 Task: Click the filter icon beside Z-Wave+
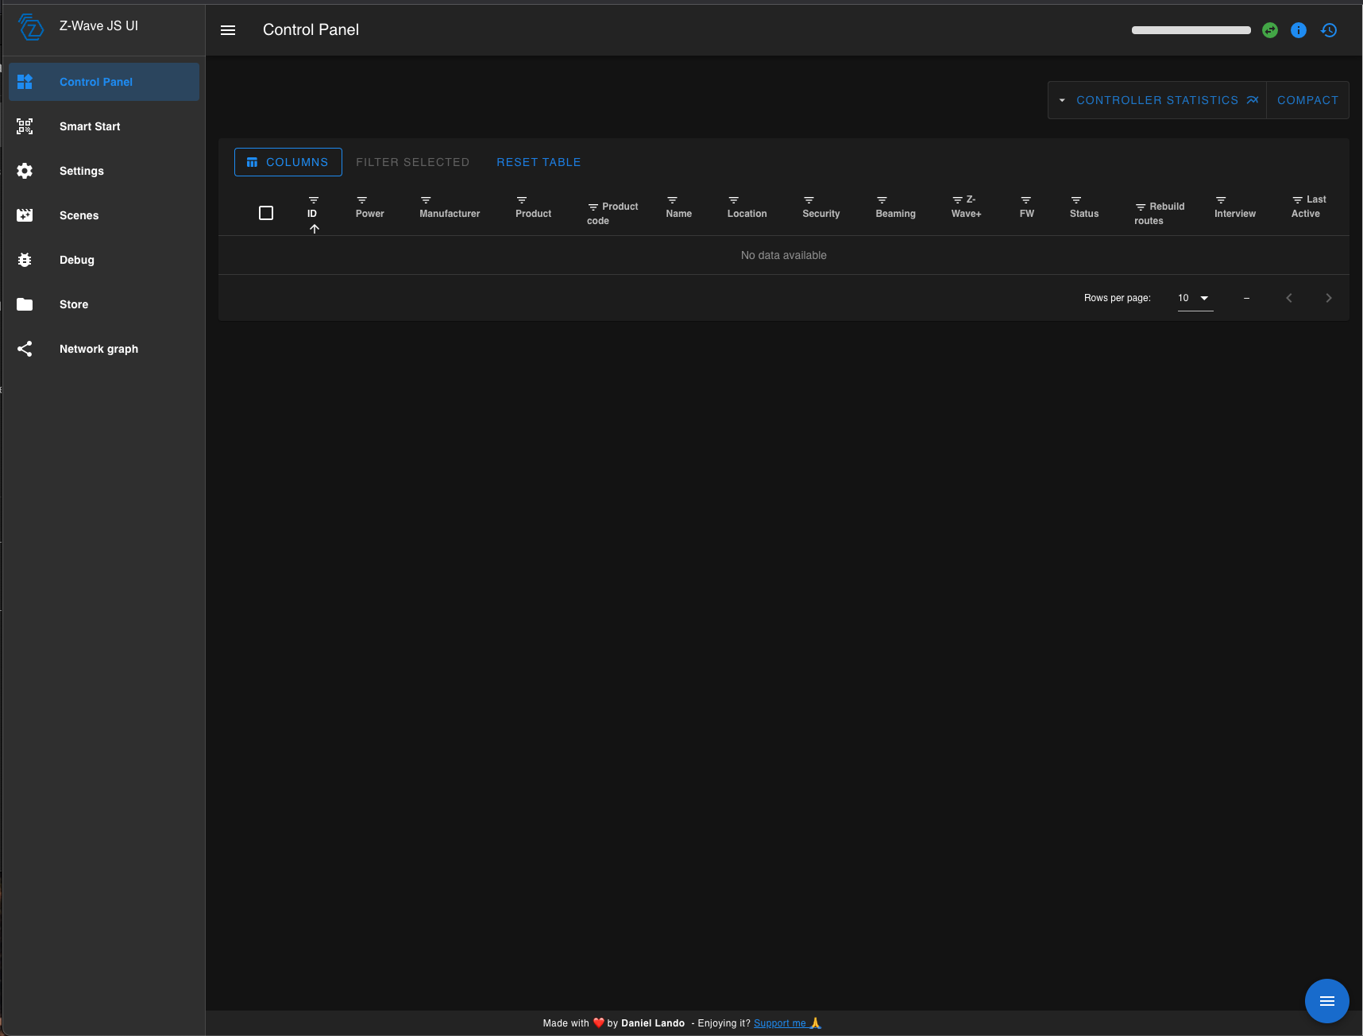pyautogui.click(x=958, y=200)
